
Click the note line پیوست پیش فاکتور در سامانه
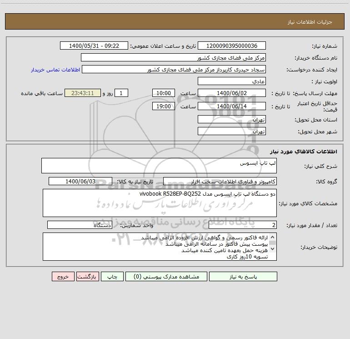point(216,244)
